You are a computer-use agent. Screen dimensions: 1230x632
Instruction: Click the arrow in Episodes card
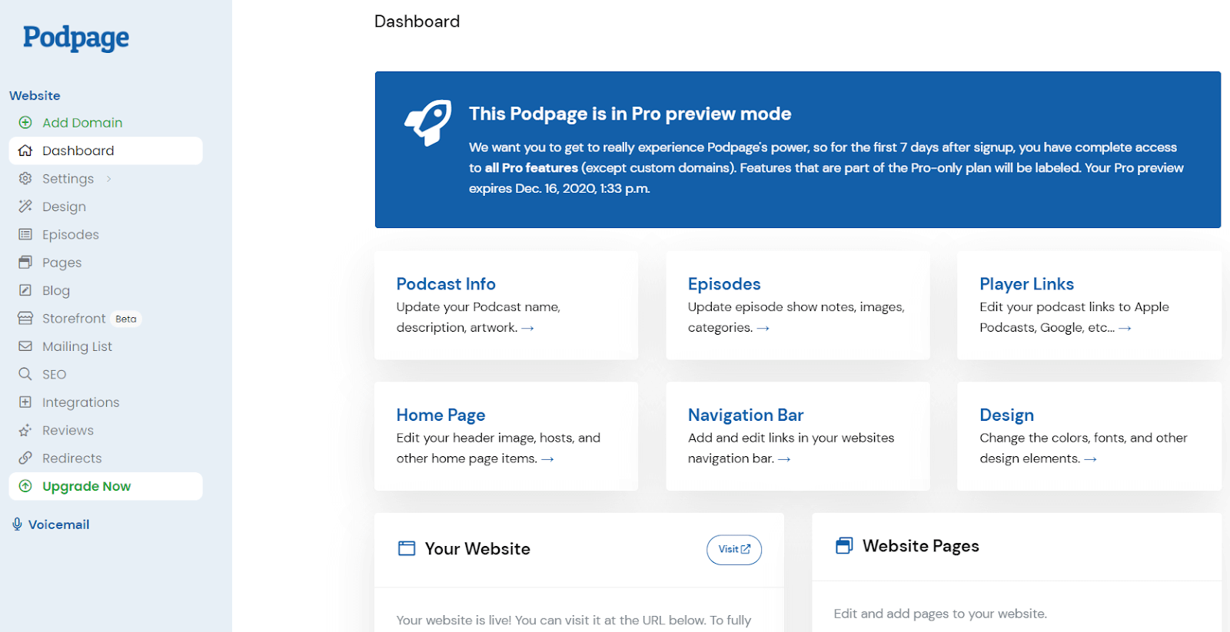tap(763, 328)
